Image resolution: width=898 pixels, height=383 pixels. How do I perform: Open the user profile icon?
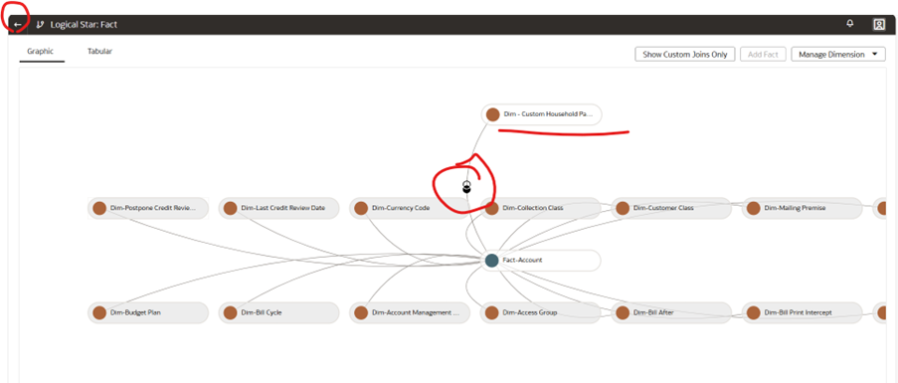tap(878, 24)
